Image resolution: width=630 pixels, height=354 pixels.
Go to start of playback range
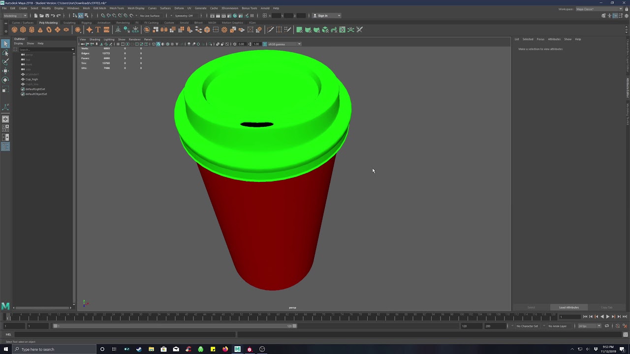585,317
